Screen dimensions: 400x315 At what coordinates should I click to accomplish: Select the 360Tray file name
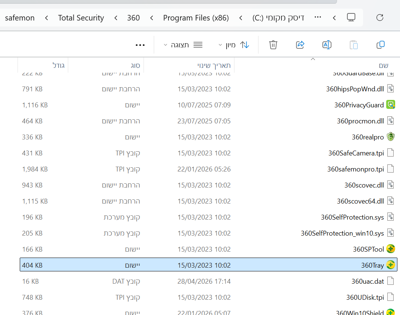tap(372, 265)
